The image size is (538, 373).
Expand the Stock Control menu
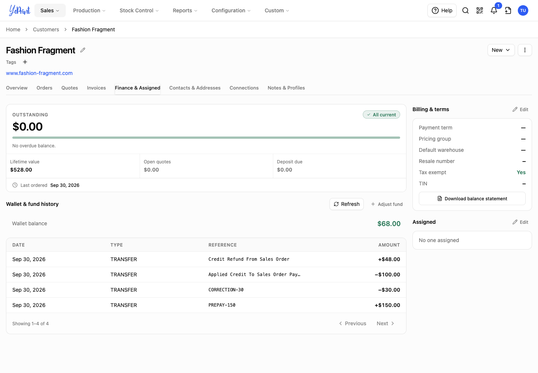139,10
